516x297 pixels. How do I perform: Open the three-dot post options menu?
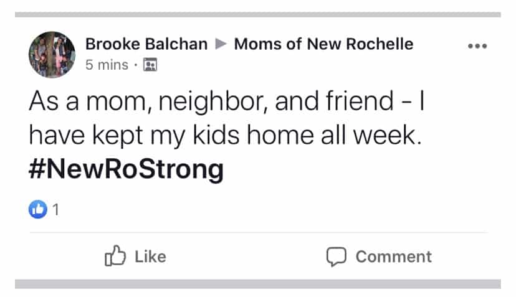[x=477, y=46]
